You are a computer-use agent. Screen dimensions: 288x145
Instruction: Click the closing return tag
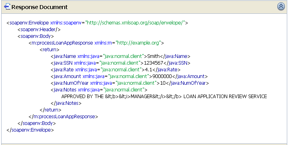click(50, 110)
